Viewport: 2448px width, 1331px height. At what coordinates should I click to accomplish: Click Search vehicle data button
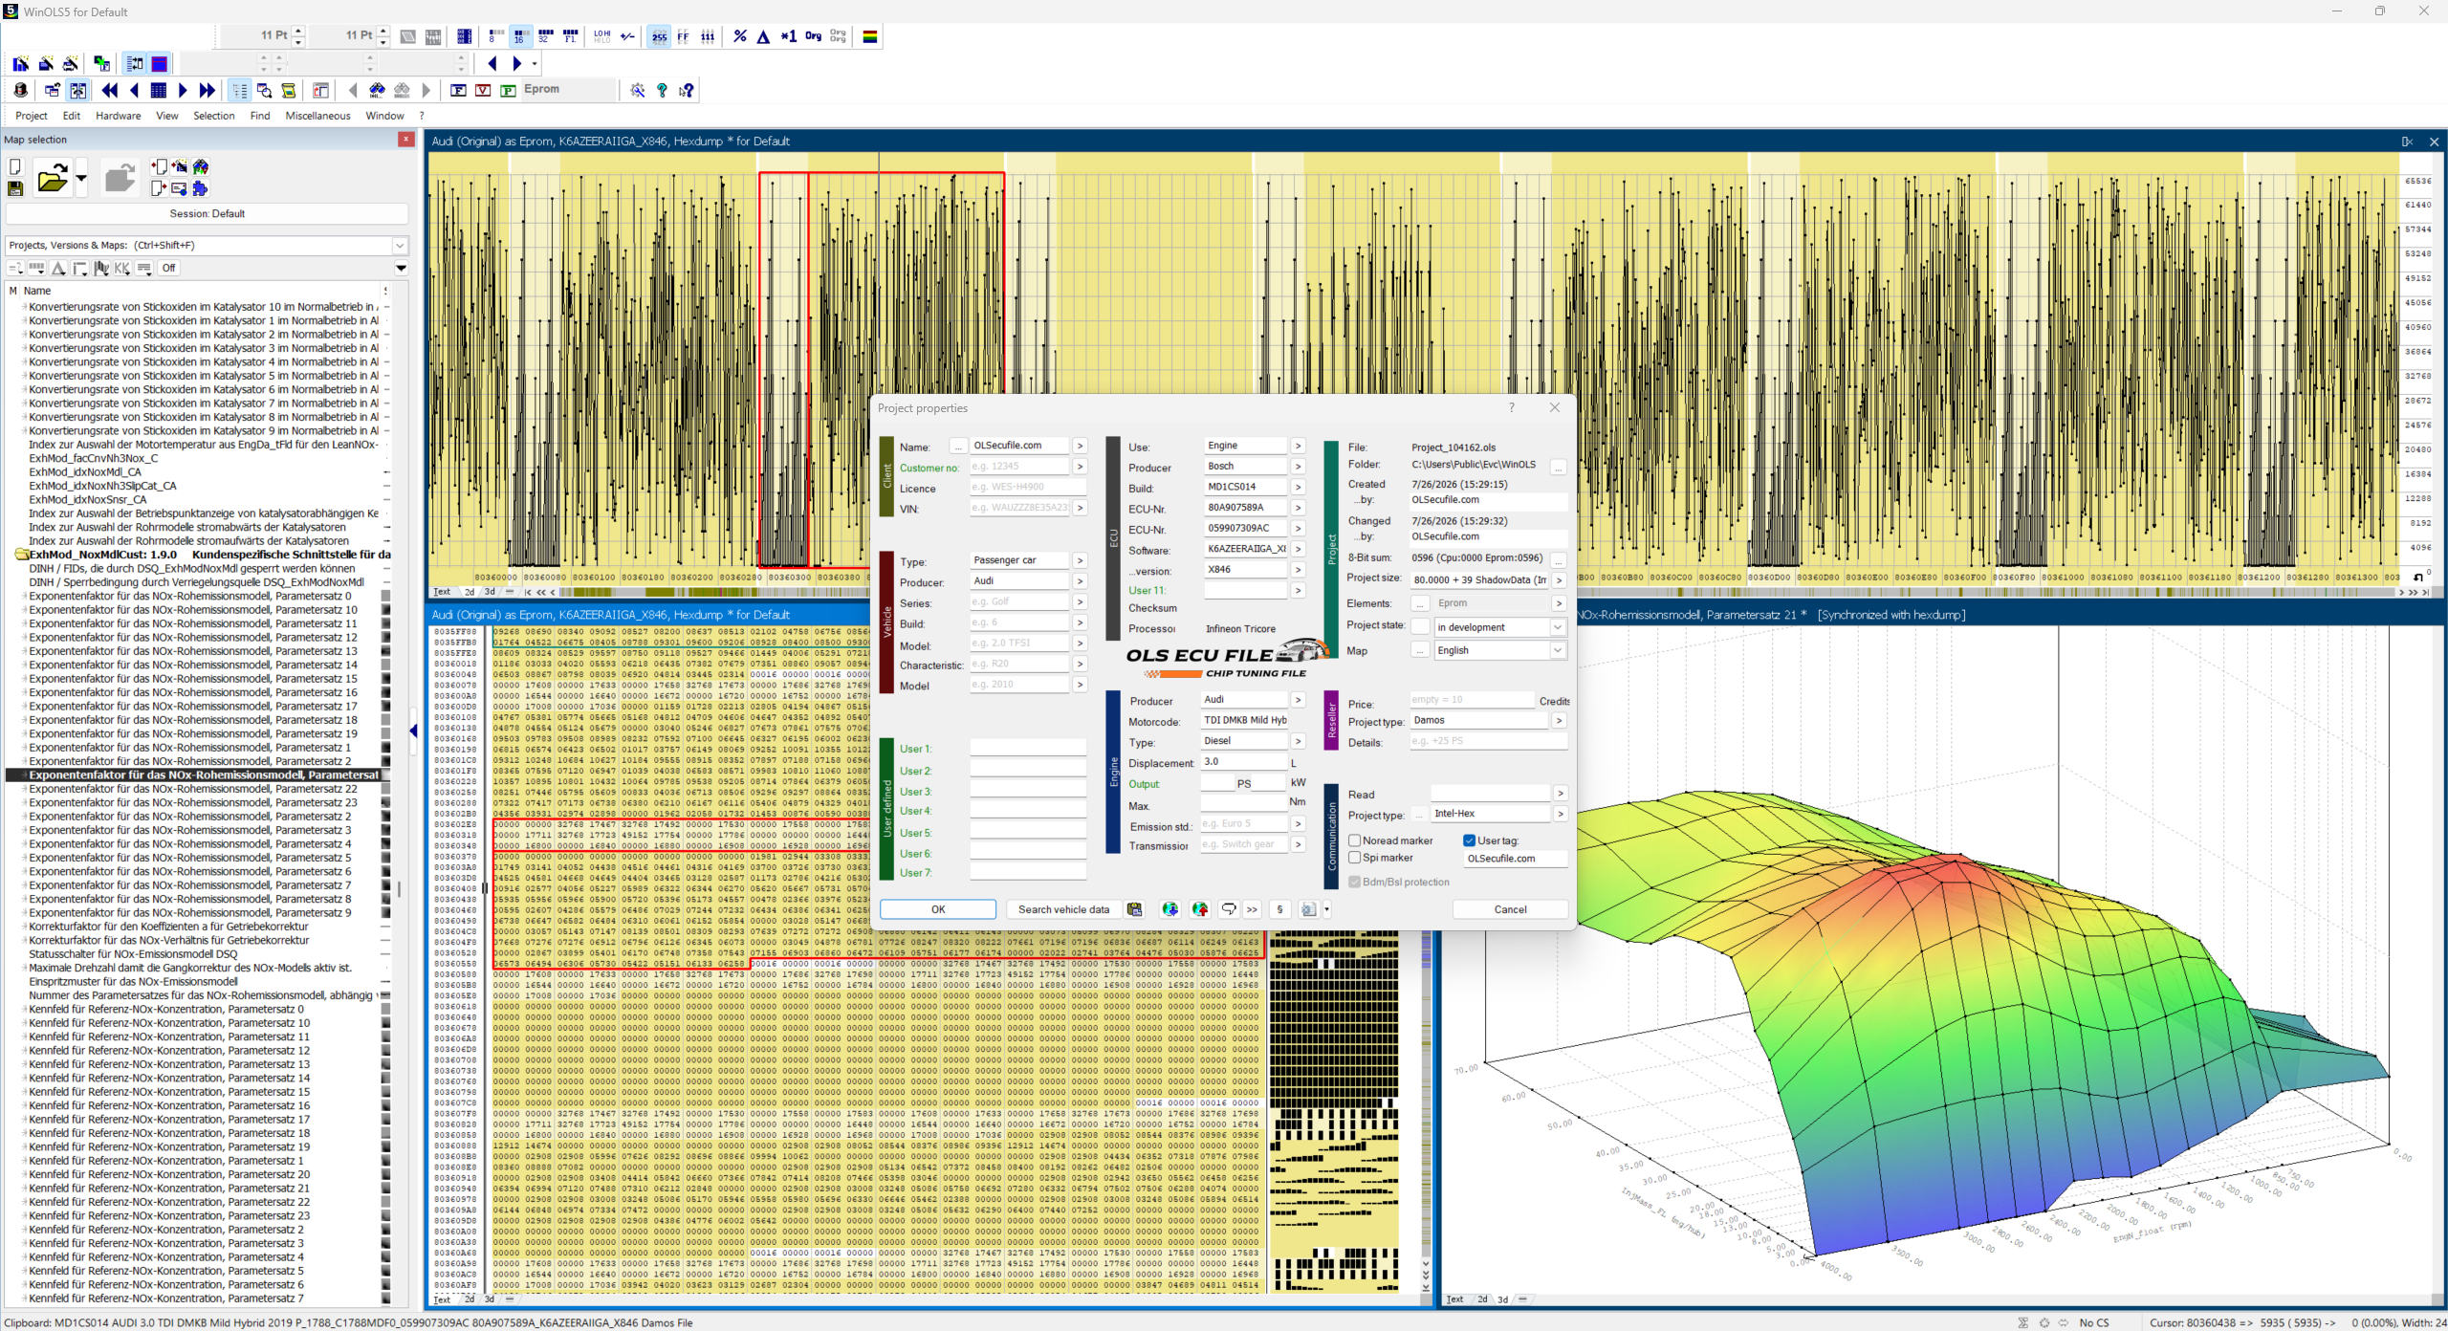1063,909
